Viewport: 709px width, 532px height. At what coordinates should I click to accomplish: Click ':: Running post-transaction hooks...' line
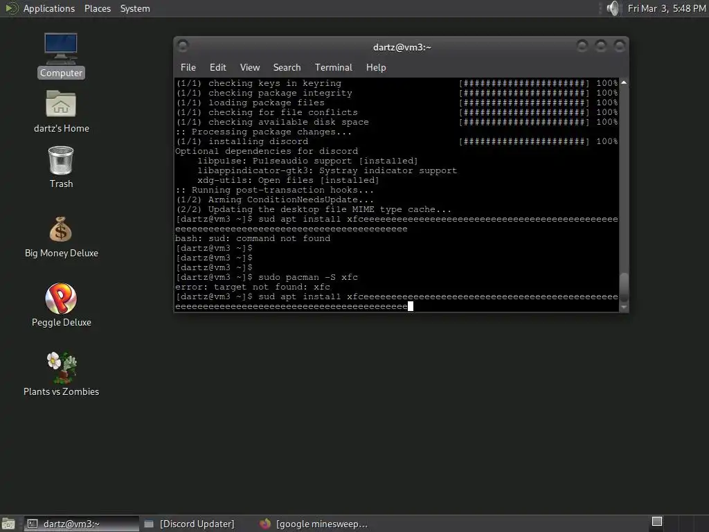point(274,190)
